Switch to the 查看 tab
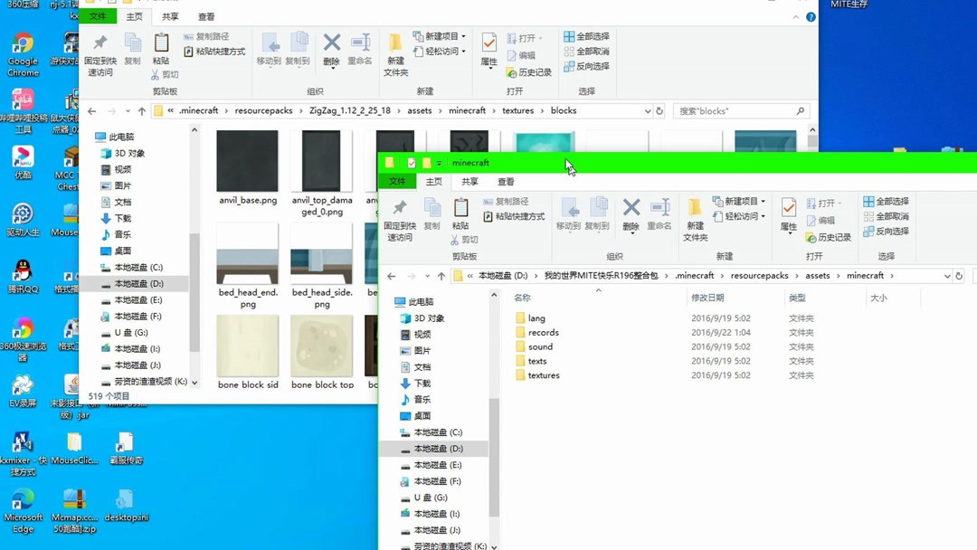 pos(204,15)
